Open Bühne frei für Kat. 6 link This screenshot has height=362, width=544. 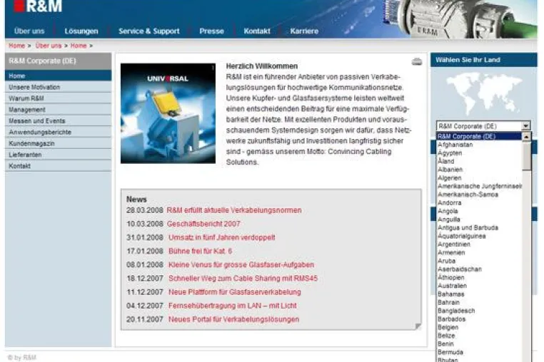(x=200, y=251)
